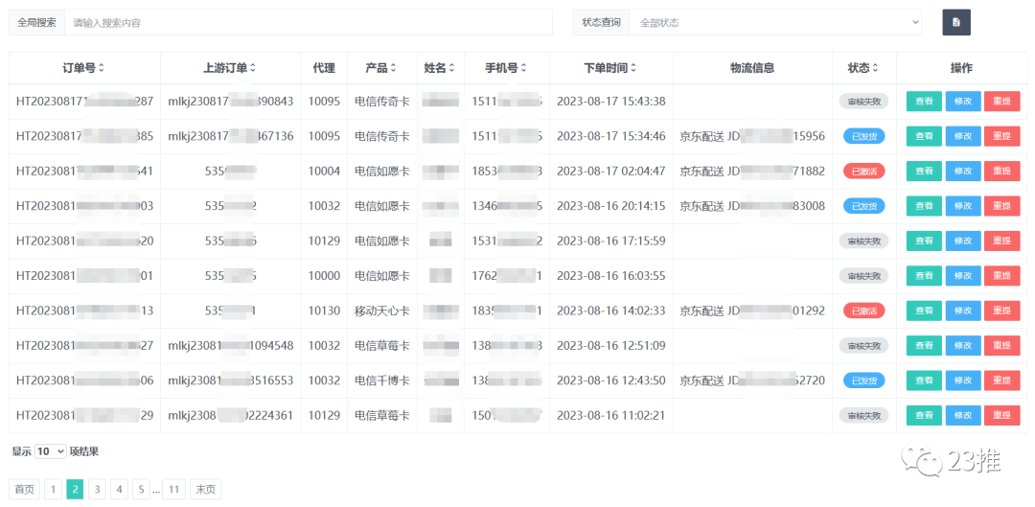View order placed at 11:02:21
The height and width of the screenshot is (507, 1035).
(924, 415)
